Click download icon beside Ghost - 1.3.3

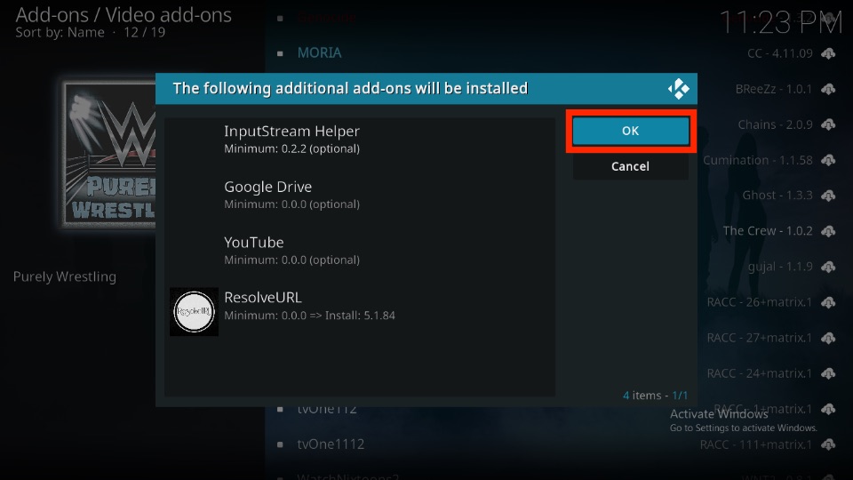coord(828,196)
